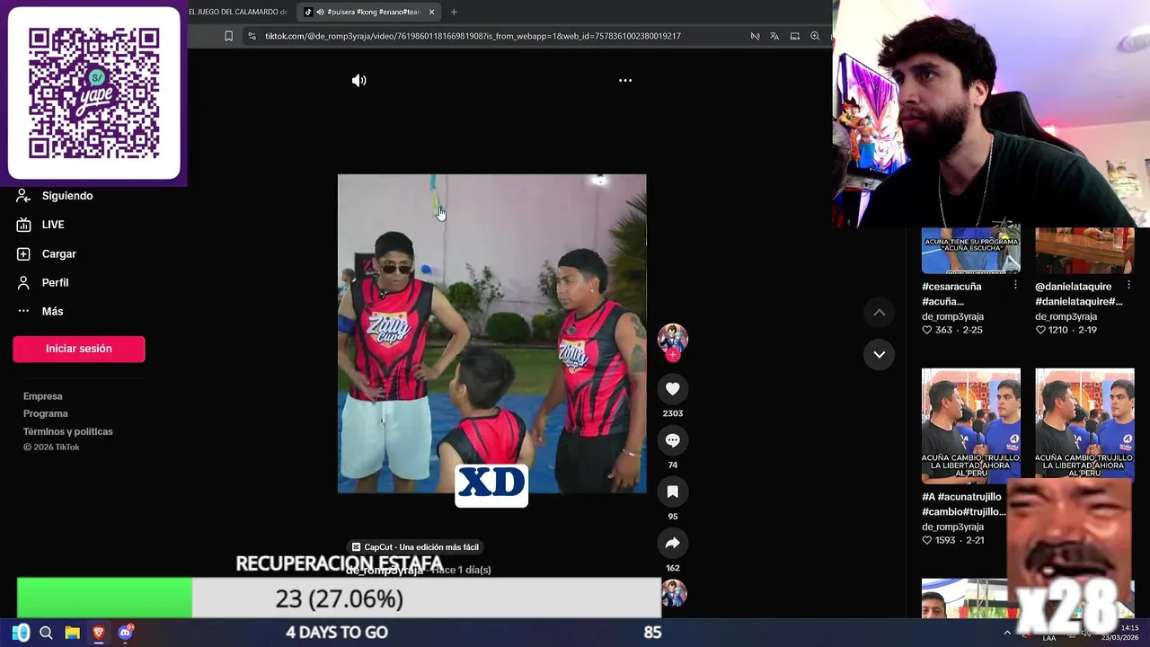
Task: Translate the page via translate icon
Action: click(x=774, y=36)
